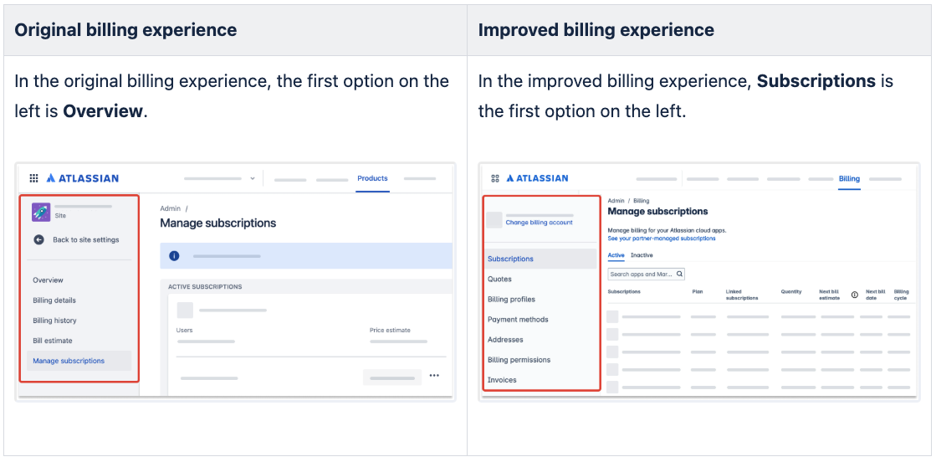Select Billing history in the sidebar
This screenshot has width=936, height=462.
coord(55,321)
